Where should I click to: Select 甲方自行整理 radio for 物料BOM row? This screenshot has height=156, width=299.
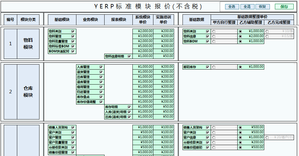pyautogui.click(x=214, y=41)
